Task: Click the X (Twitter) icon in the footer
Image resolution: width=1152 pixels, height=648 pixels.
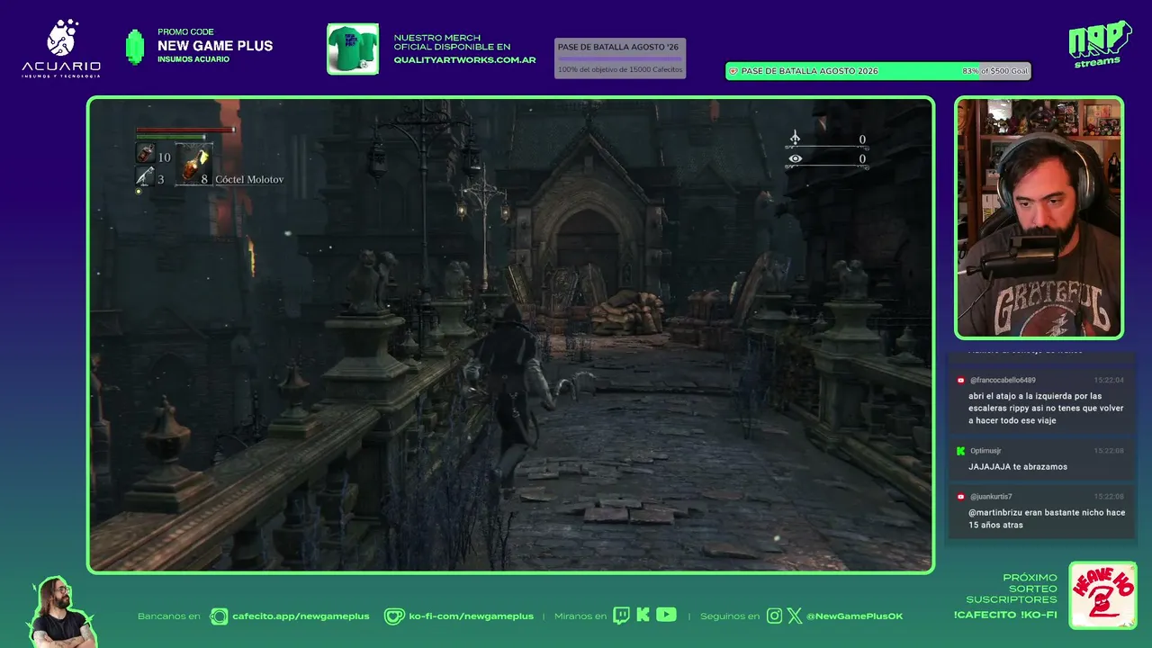Action: click(x=794, y=616)
